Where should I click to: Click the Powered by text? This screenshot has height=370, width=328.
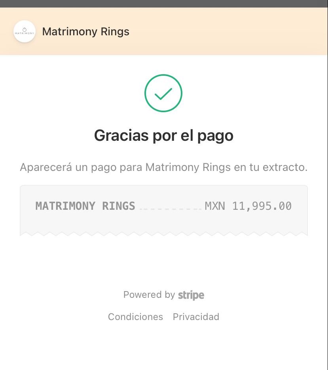point(149,295)
